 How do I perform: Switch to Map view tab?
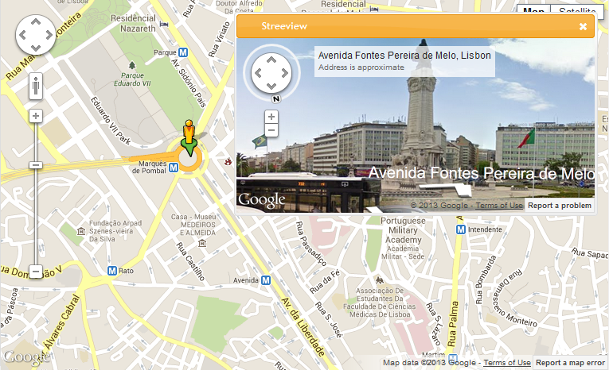[x=533, y=11]
